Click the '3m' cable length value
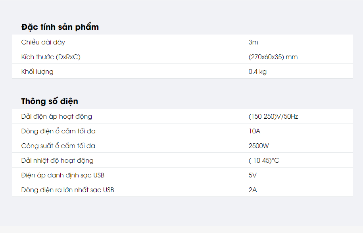Screen dimensions: 363x233 tap(253, 42)
